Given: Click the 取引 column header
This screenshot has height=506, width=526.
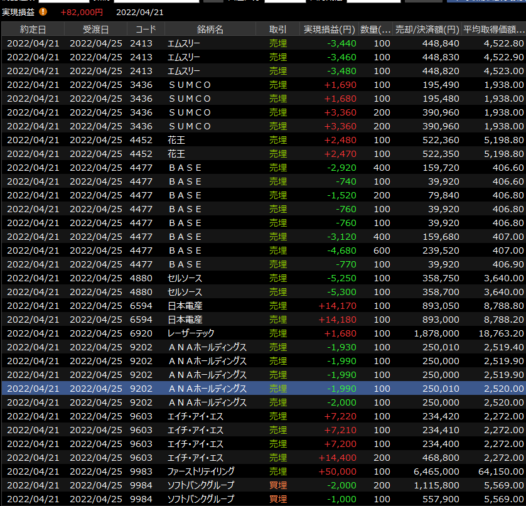Looking at the screenshot, I should point(277,30).
